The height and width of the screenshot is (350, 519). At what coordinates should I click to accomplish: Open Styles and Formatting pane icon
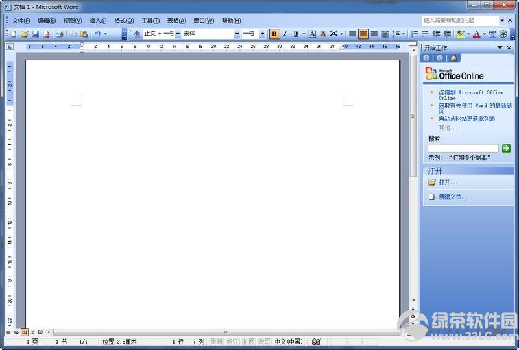click(x=137, y=34)
